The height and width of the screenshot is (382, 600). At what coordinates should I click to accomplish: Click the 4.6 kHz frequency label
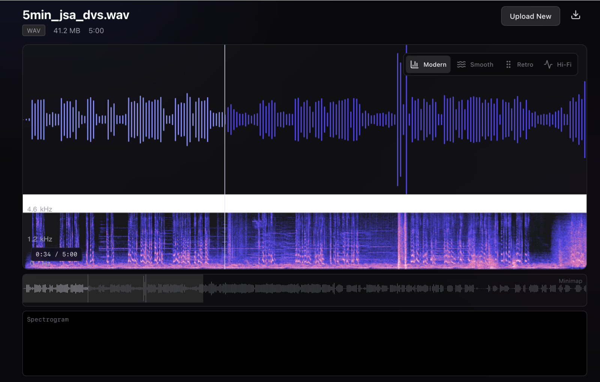point(40,209)
